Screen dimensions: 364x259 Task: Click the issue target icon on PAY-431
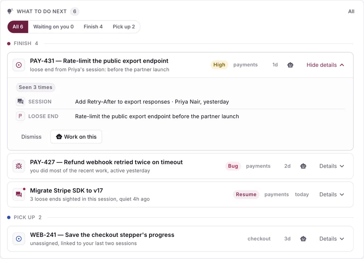pyautogui.click(x=19, y=65)
